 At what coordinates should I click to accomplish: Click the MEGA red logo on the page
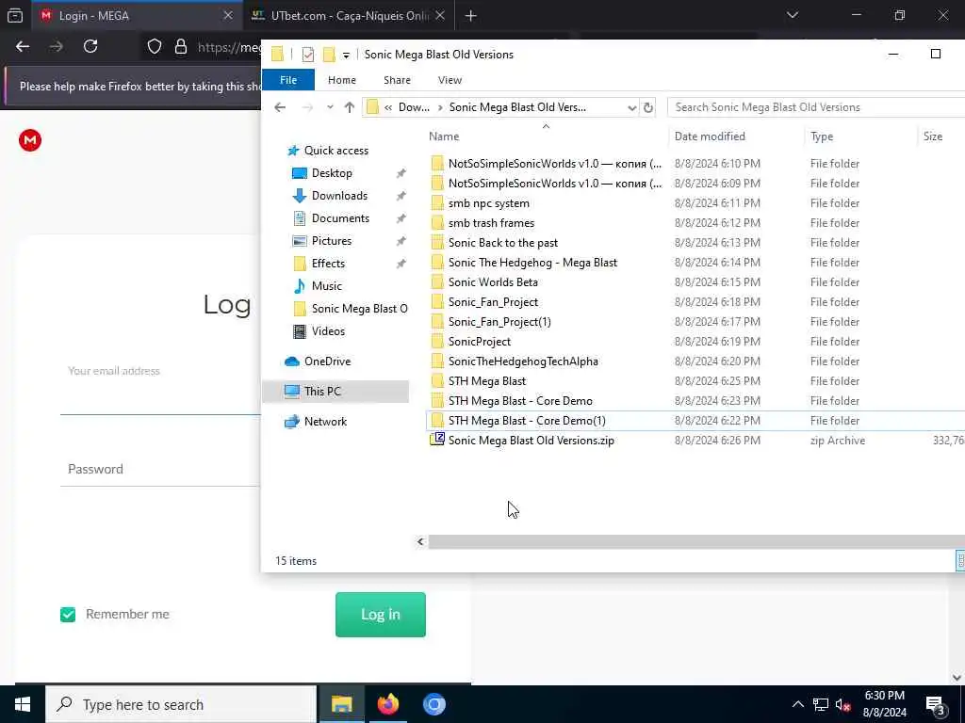pyautogui.click(x=30, y=140)
